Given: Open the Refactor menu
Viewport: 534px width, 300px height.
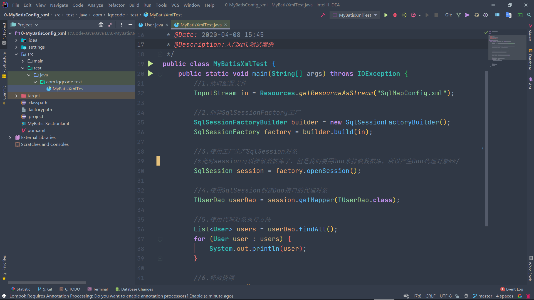Looking at the screenshot, I should coord(116,5).
